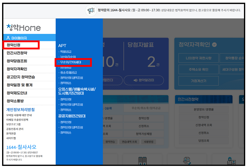Choose 1순위/2순위 under APT

pos(67,57)
